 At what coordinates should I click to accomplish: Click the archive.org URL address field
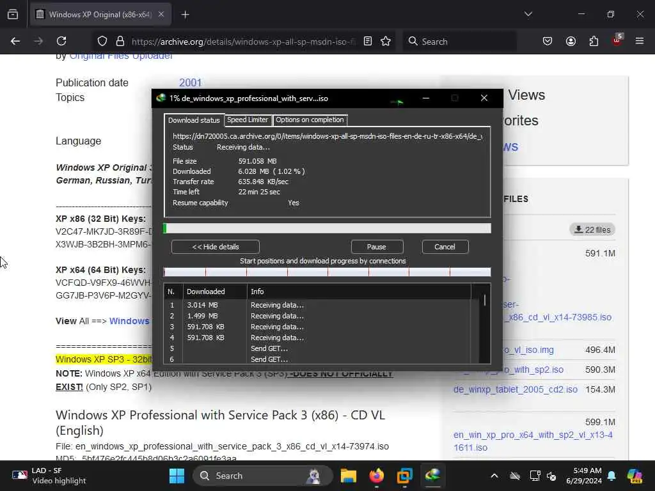coord(244,42)
